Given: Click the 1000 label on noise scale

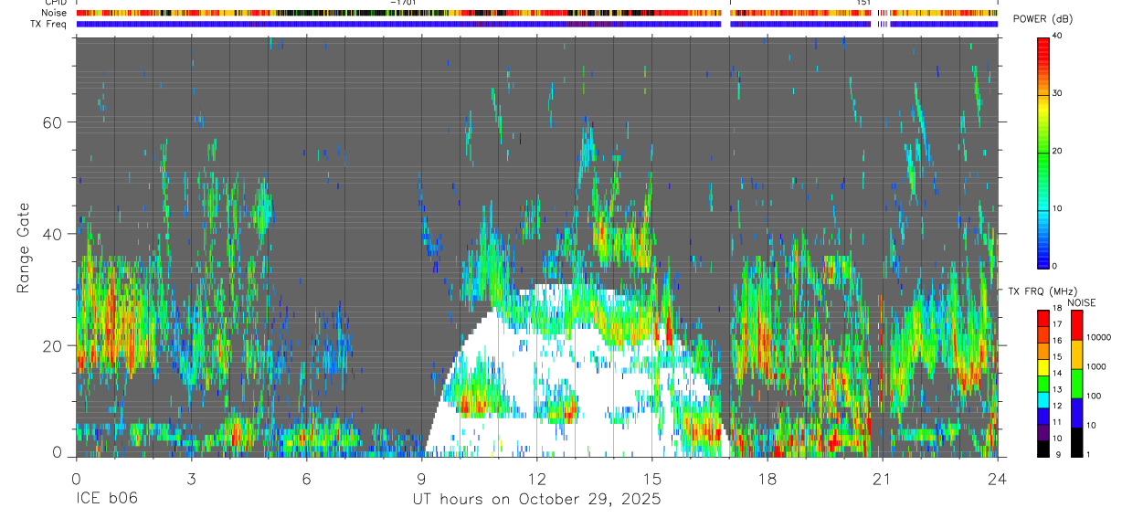Looking at the screenshot, I should pyautogui.click(x=1097, y=366).
